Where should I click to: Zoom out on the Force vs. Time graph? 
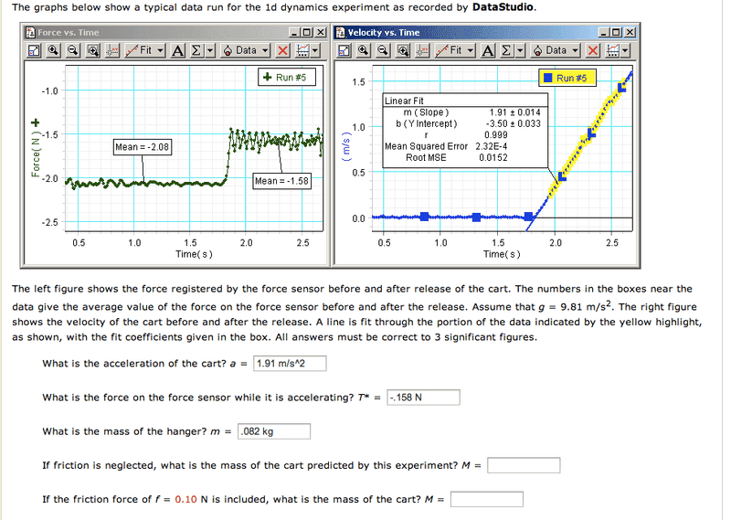(72, 50)
